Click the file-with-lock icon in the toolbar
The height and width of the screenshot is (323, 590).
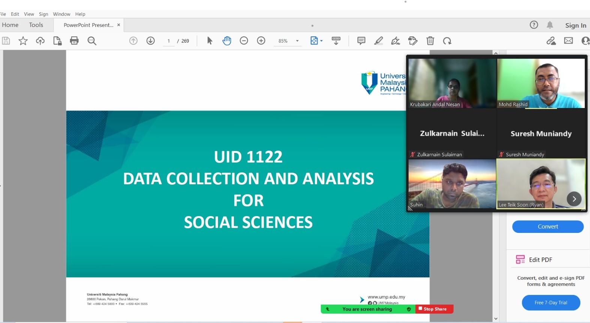pos(57,41)
